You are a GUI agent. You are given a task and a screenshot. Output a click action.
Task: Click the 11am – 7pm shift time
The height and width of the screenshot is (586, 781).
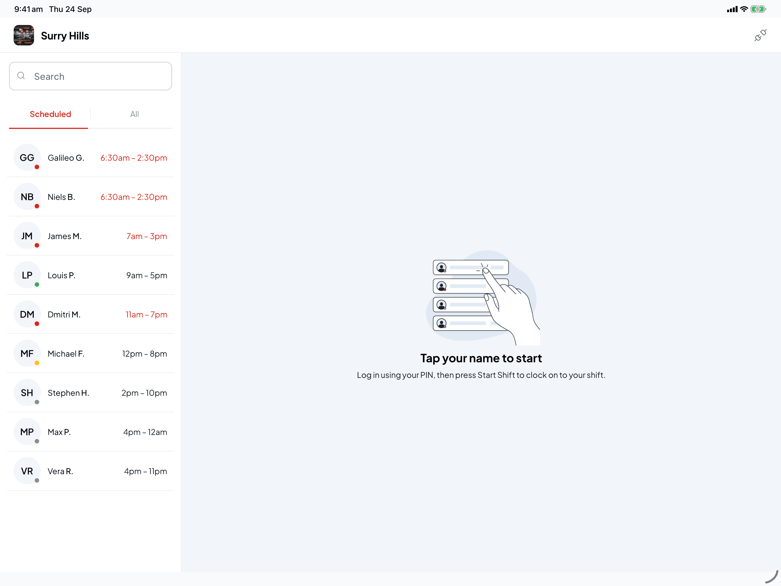point(146,315)
